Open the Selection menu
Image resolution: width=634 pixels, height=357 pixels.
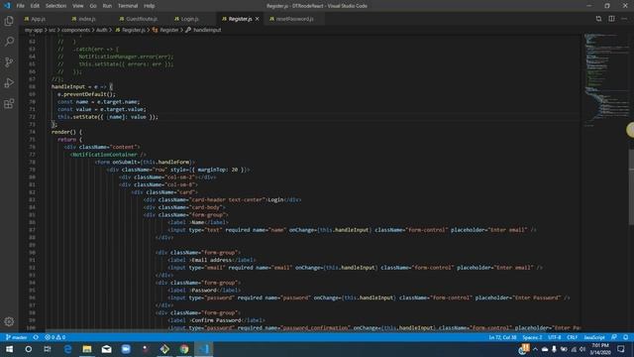click(55, 6)
